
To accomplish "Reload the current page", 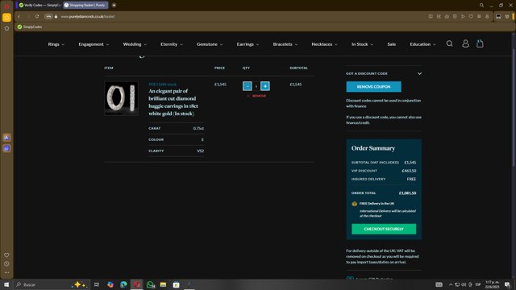I will pos(37,16).
